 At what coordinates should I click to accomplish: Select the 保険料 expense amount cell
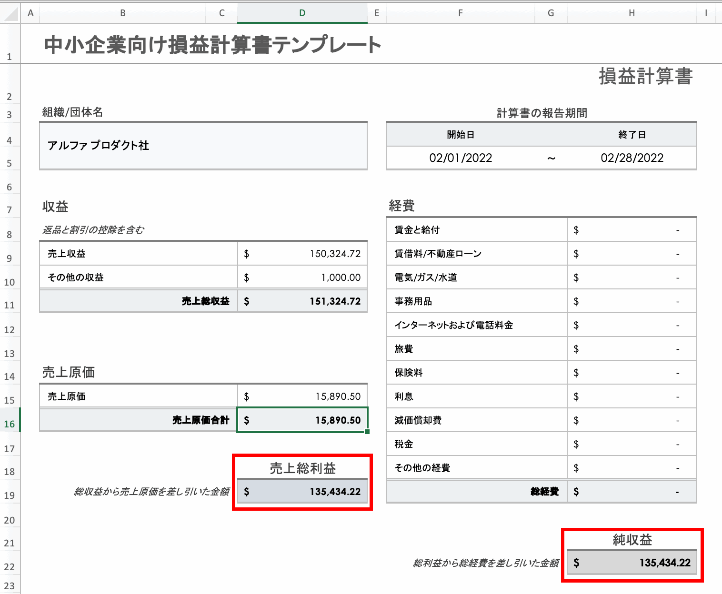(x=632, y=372)
